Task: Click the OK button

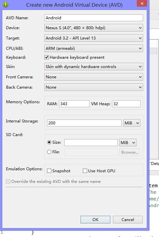Action: (x=95, y=219)
